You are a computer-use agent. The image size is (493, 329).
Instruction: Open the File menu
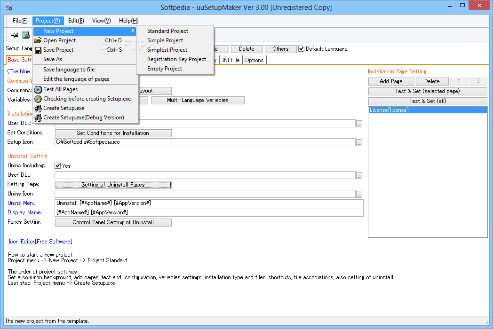click(20, 21)
